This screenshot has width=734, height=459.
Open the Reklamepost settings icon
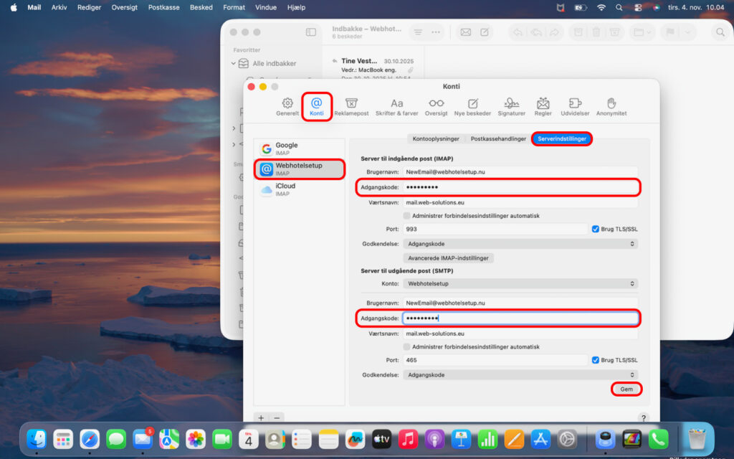pyautogui.click(x=351, y=106)
